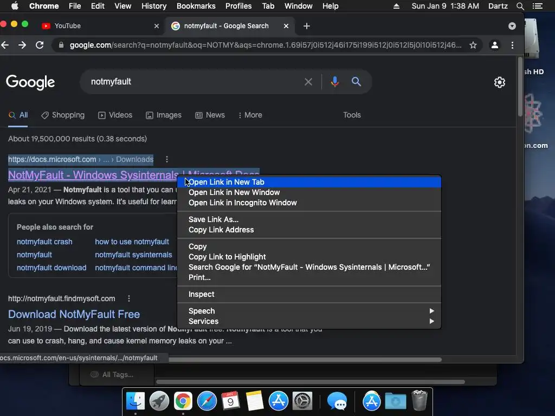Open a new tab with plus icon
The width and height of the screenshot is (555, 416).
click(x=307, y=26)
